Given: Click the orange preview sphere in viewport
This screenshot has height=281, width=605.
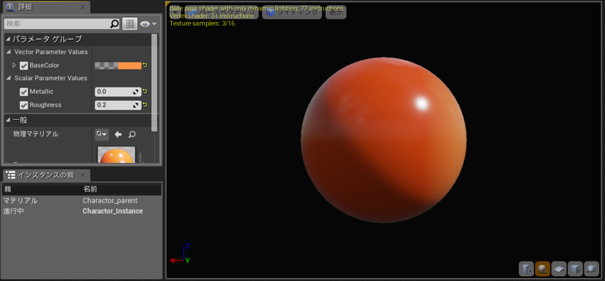Looking at the screenshot, I should tap(383, 140).
